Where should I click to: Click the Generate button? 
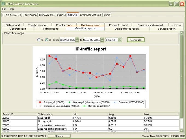(x=136, y=40)
